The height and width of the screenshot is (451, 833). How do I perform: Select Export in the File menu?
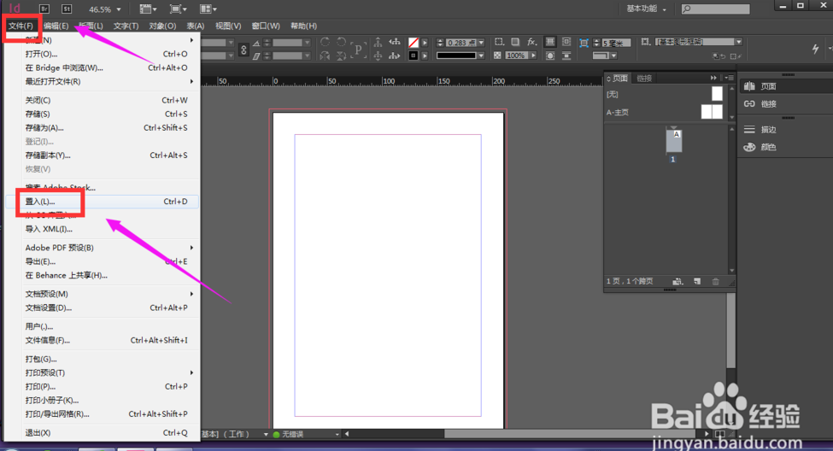coord(40,261)
